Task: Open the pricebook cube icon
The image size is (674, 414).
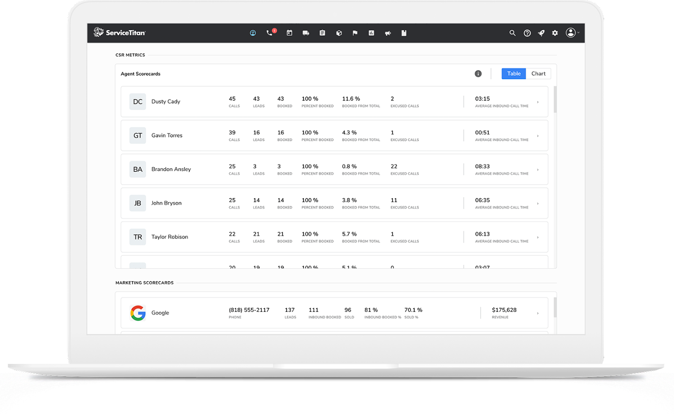Action: [339, 33]
